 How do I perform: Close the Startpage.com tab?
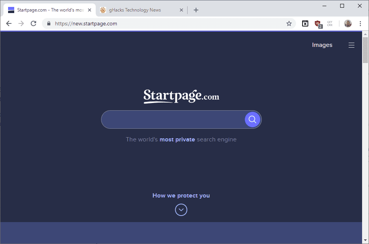coord(90,10)
